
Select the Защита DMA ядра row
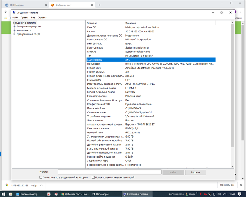(151, 161)
